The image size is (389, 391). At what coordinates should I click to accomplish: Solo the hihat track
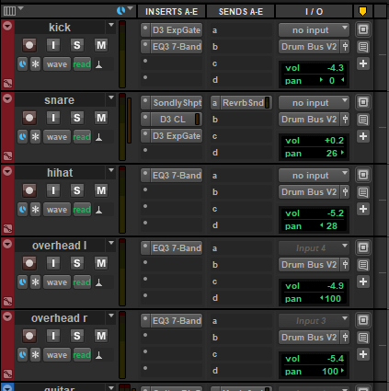click(x=77, y=190)
